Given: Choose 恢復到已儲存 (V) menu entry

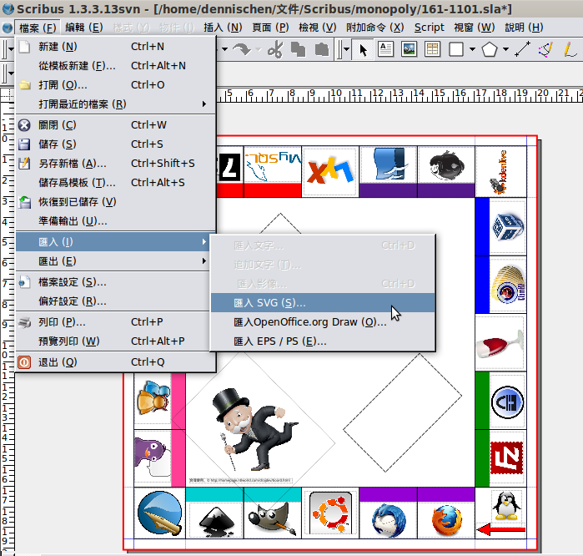Looking at the screenshot, I should (x=115, y=202).
